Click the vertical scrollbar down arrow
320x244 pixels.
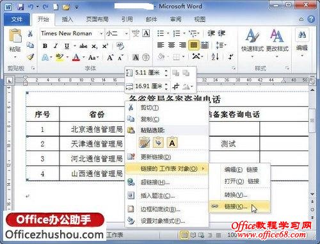click(312, 194)
